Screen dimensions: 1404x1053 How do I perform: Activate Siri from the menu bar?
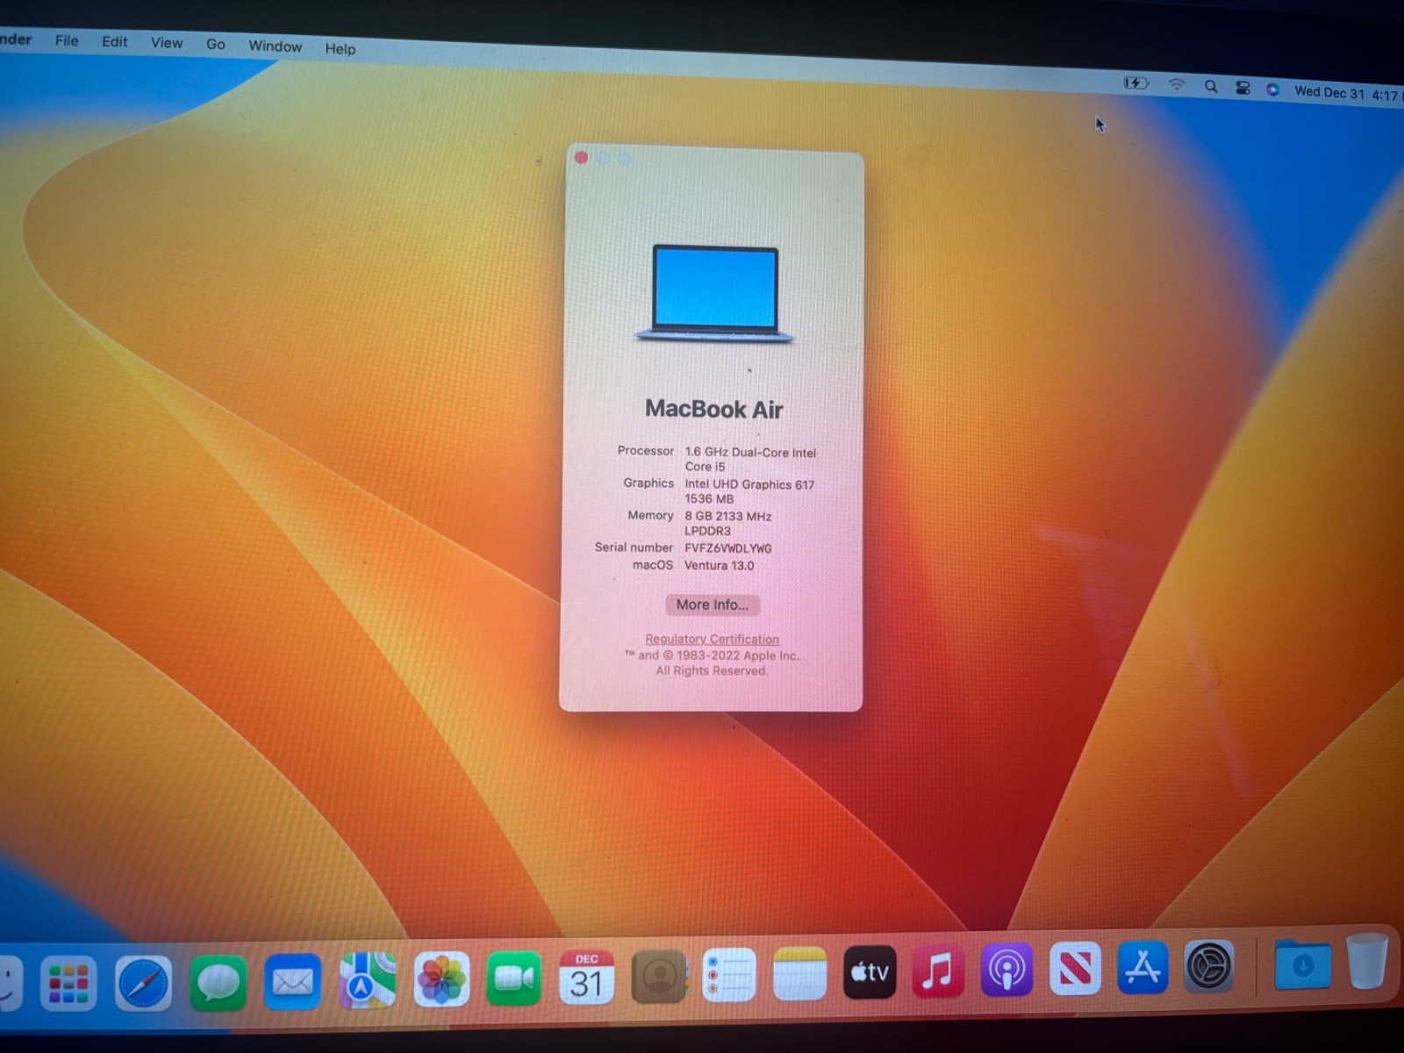click(x=1272, y=89)
